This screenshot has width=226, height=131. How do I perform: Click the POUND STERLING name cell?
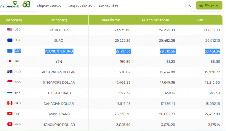point(59,51)
